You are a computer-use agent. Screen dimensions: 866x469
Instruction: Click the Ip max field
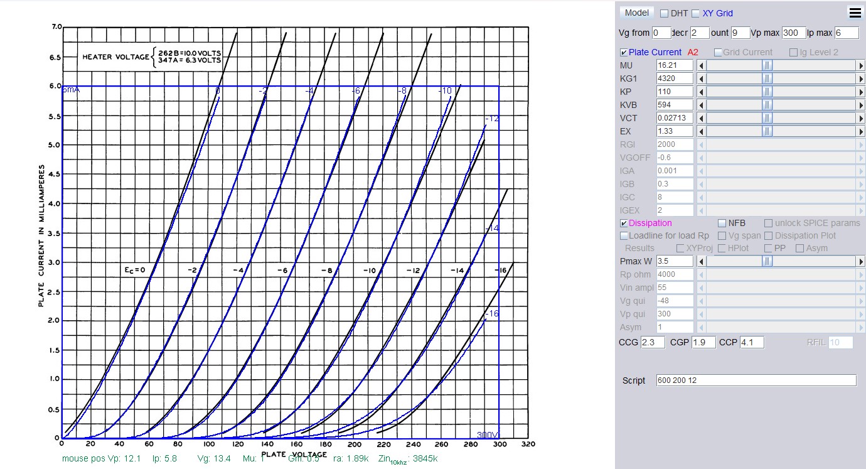pos(847,33)
